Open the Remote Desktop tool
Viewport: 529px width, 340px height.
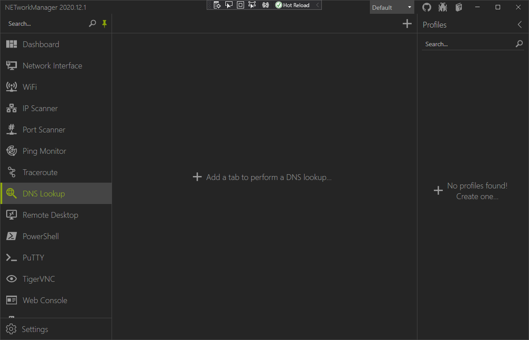point(56,215)
